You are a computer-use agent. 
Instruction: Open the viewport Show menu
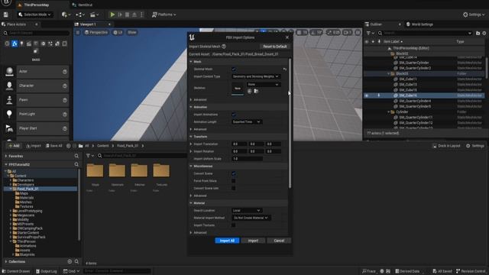coord(132,32)
